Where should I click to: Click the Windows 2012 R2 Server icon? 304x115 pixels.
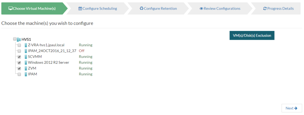26,63
